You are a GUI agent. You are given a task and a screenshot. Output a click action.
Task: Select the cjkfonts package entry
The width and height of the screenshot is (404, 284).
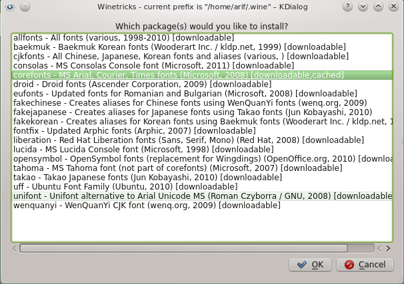click(202, 57)
